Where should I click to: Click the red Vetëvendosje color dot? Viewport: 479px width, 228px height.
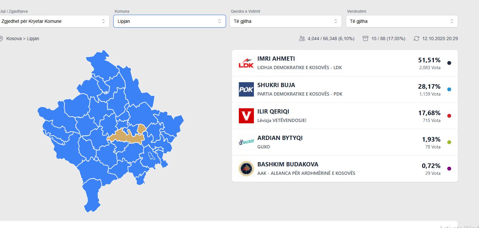pos(449,116)
